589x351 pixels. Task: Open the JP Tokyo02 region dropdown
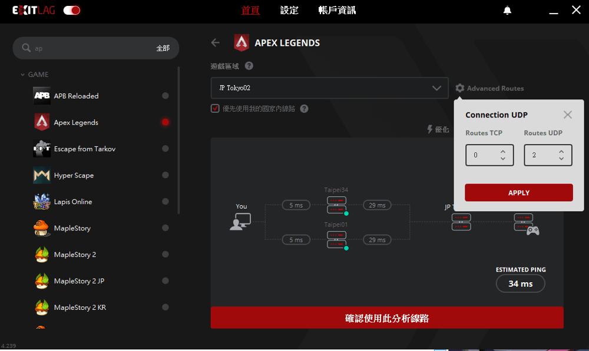tap(329, 88)
